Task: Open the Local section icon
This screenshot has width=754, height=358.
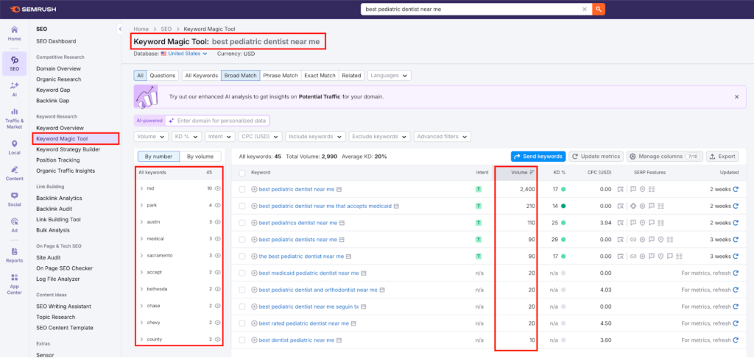Action: 15,147
